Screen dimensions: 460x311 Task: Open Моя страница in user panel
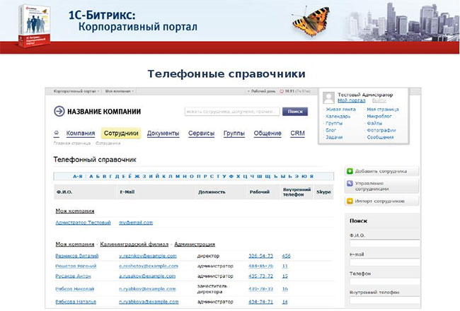pos(383,109)
